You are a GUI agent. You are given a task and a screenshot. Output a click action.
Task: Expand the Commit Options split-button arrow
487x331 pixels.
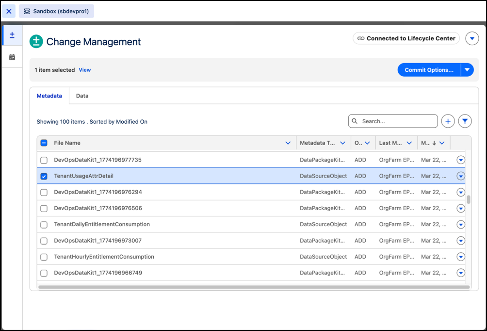point(468,70)
